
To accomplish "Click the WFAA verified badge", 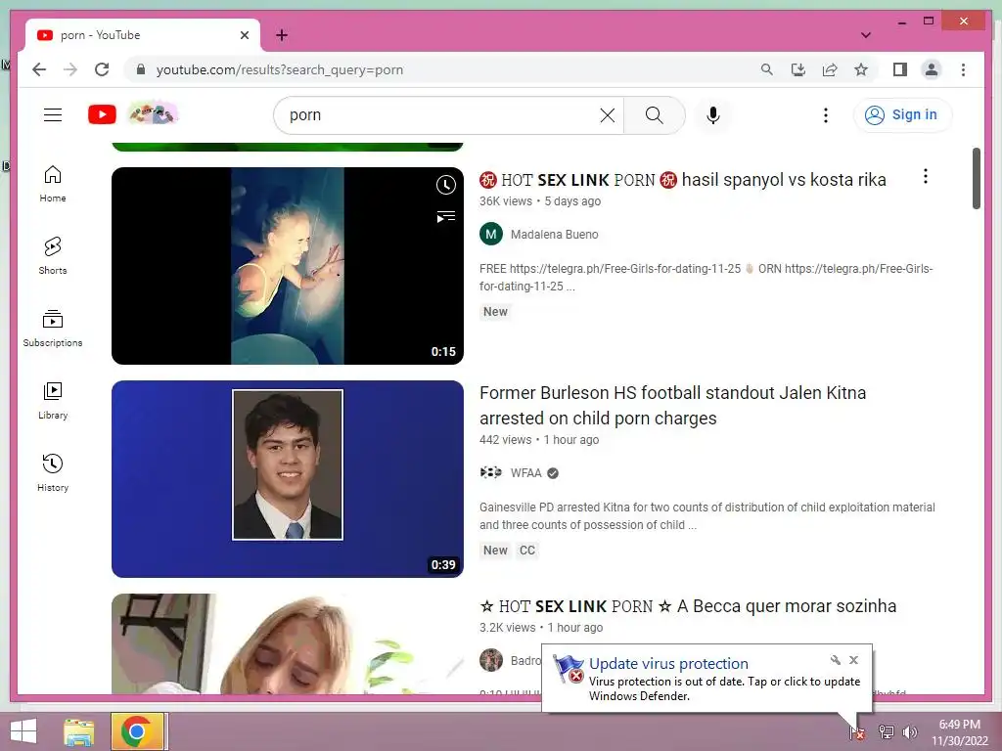I will pyautogui.click(x=553, y=473).
